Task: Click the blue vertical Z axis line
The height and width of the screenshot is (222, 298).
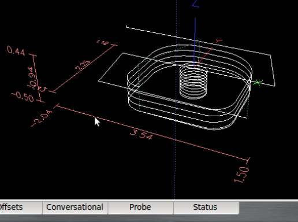Action: [195, 42]
